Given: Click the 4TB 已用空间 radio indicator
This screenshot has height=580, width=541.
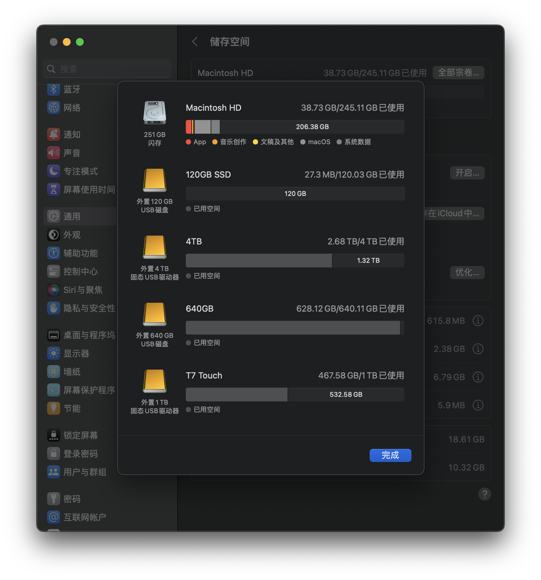Looking at the screenshot, I should 188,276.
